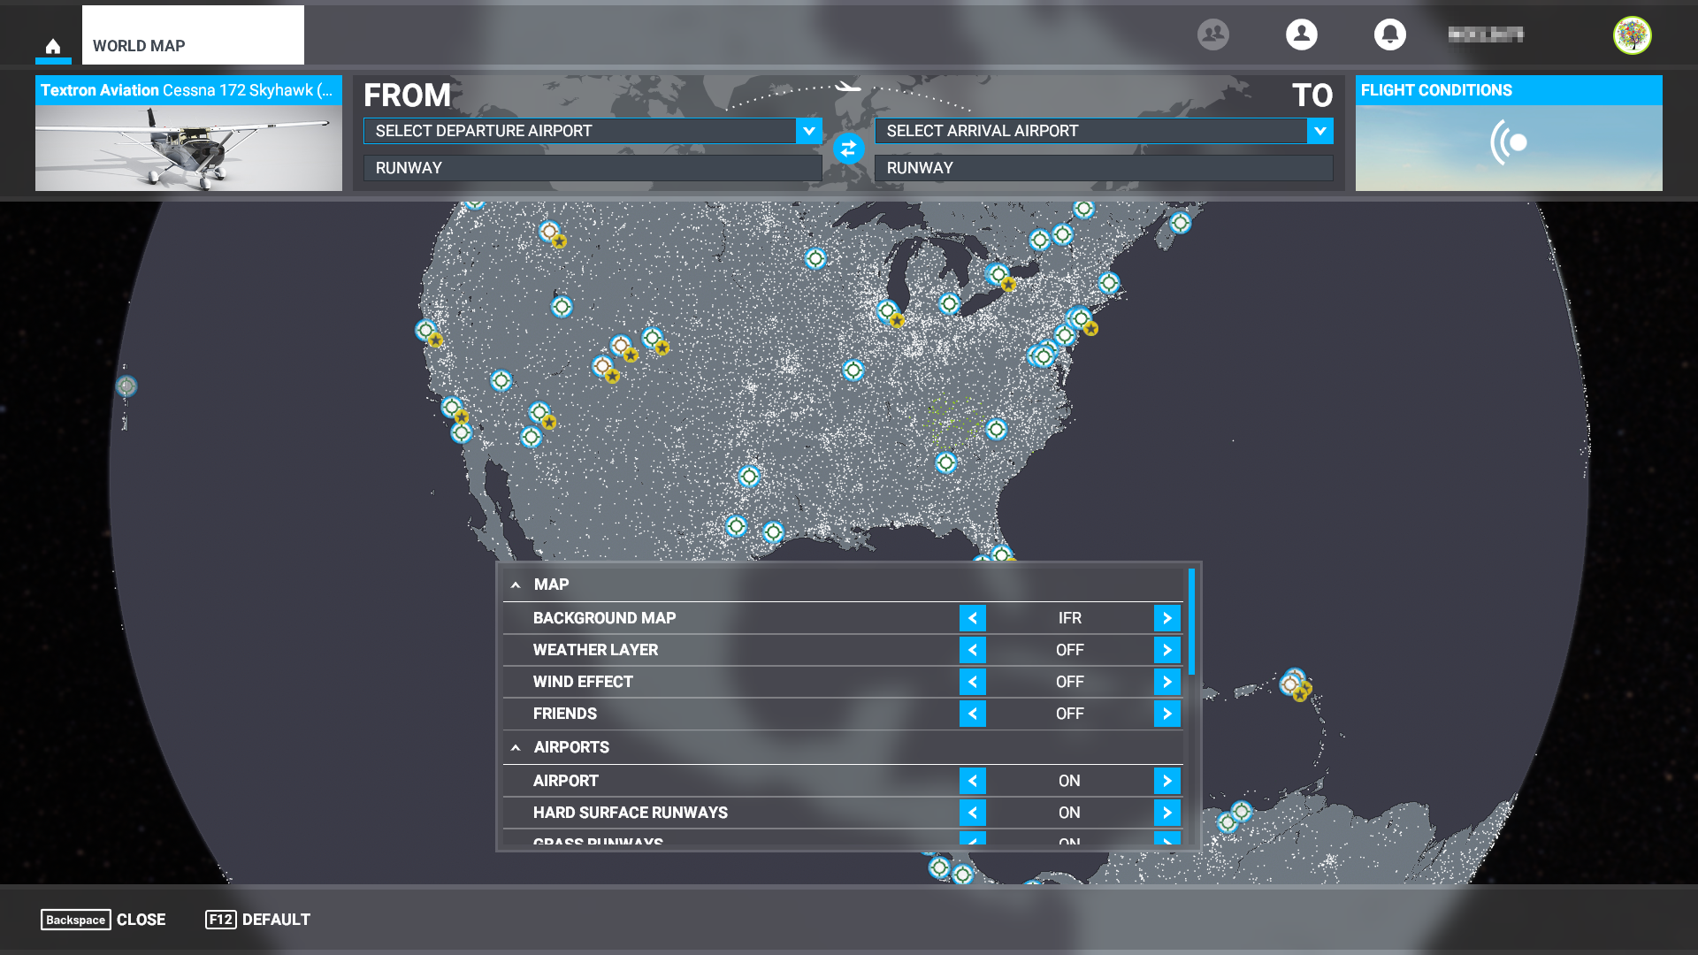Open the arrival airport dropdown arrow
This screenshot has height=955, width=1698.
pos(1319,131)
